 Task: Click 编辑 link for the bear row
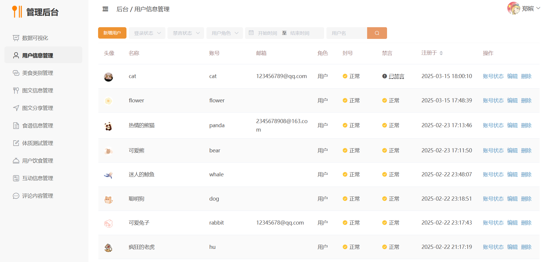(512, 151)
